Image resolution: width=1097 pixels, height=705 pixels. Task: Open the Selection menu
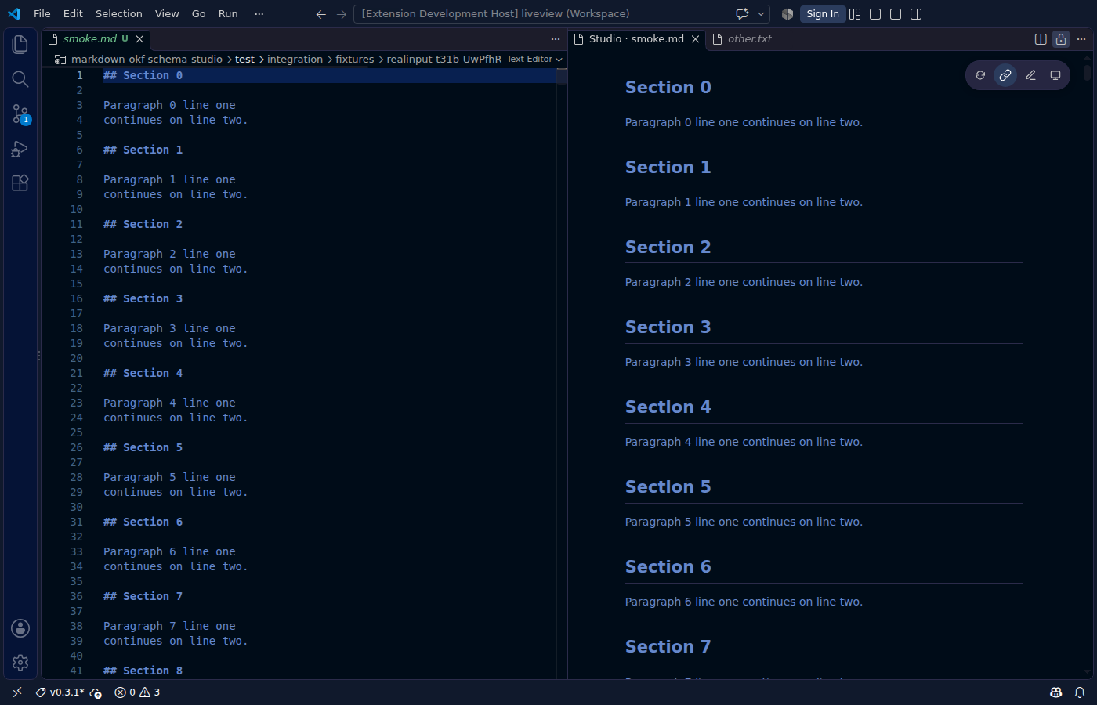pyautogui.click(x=119, y=14)
